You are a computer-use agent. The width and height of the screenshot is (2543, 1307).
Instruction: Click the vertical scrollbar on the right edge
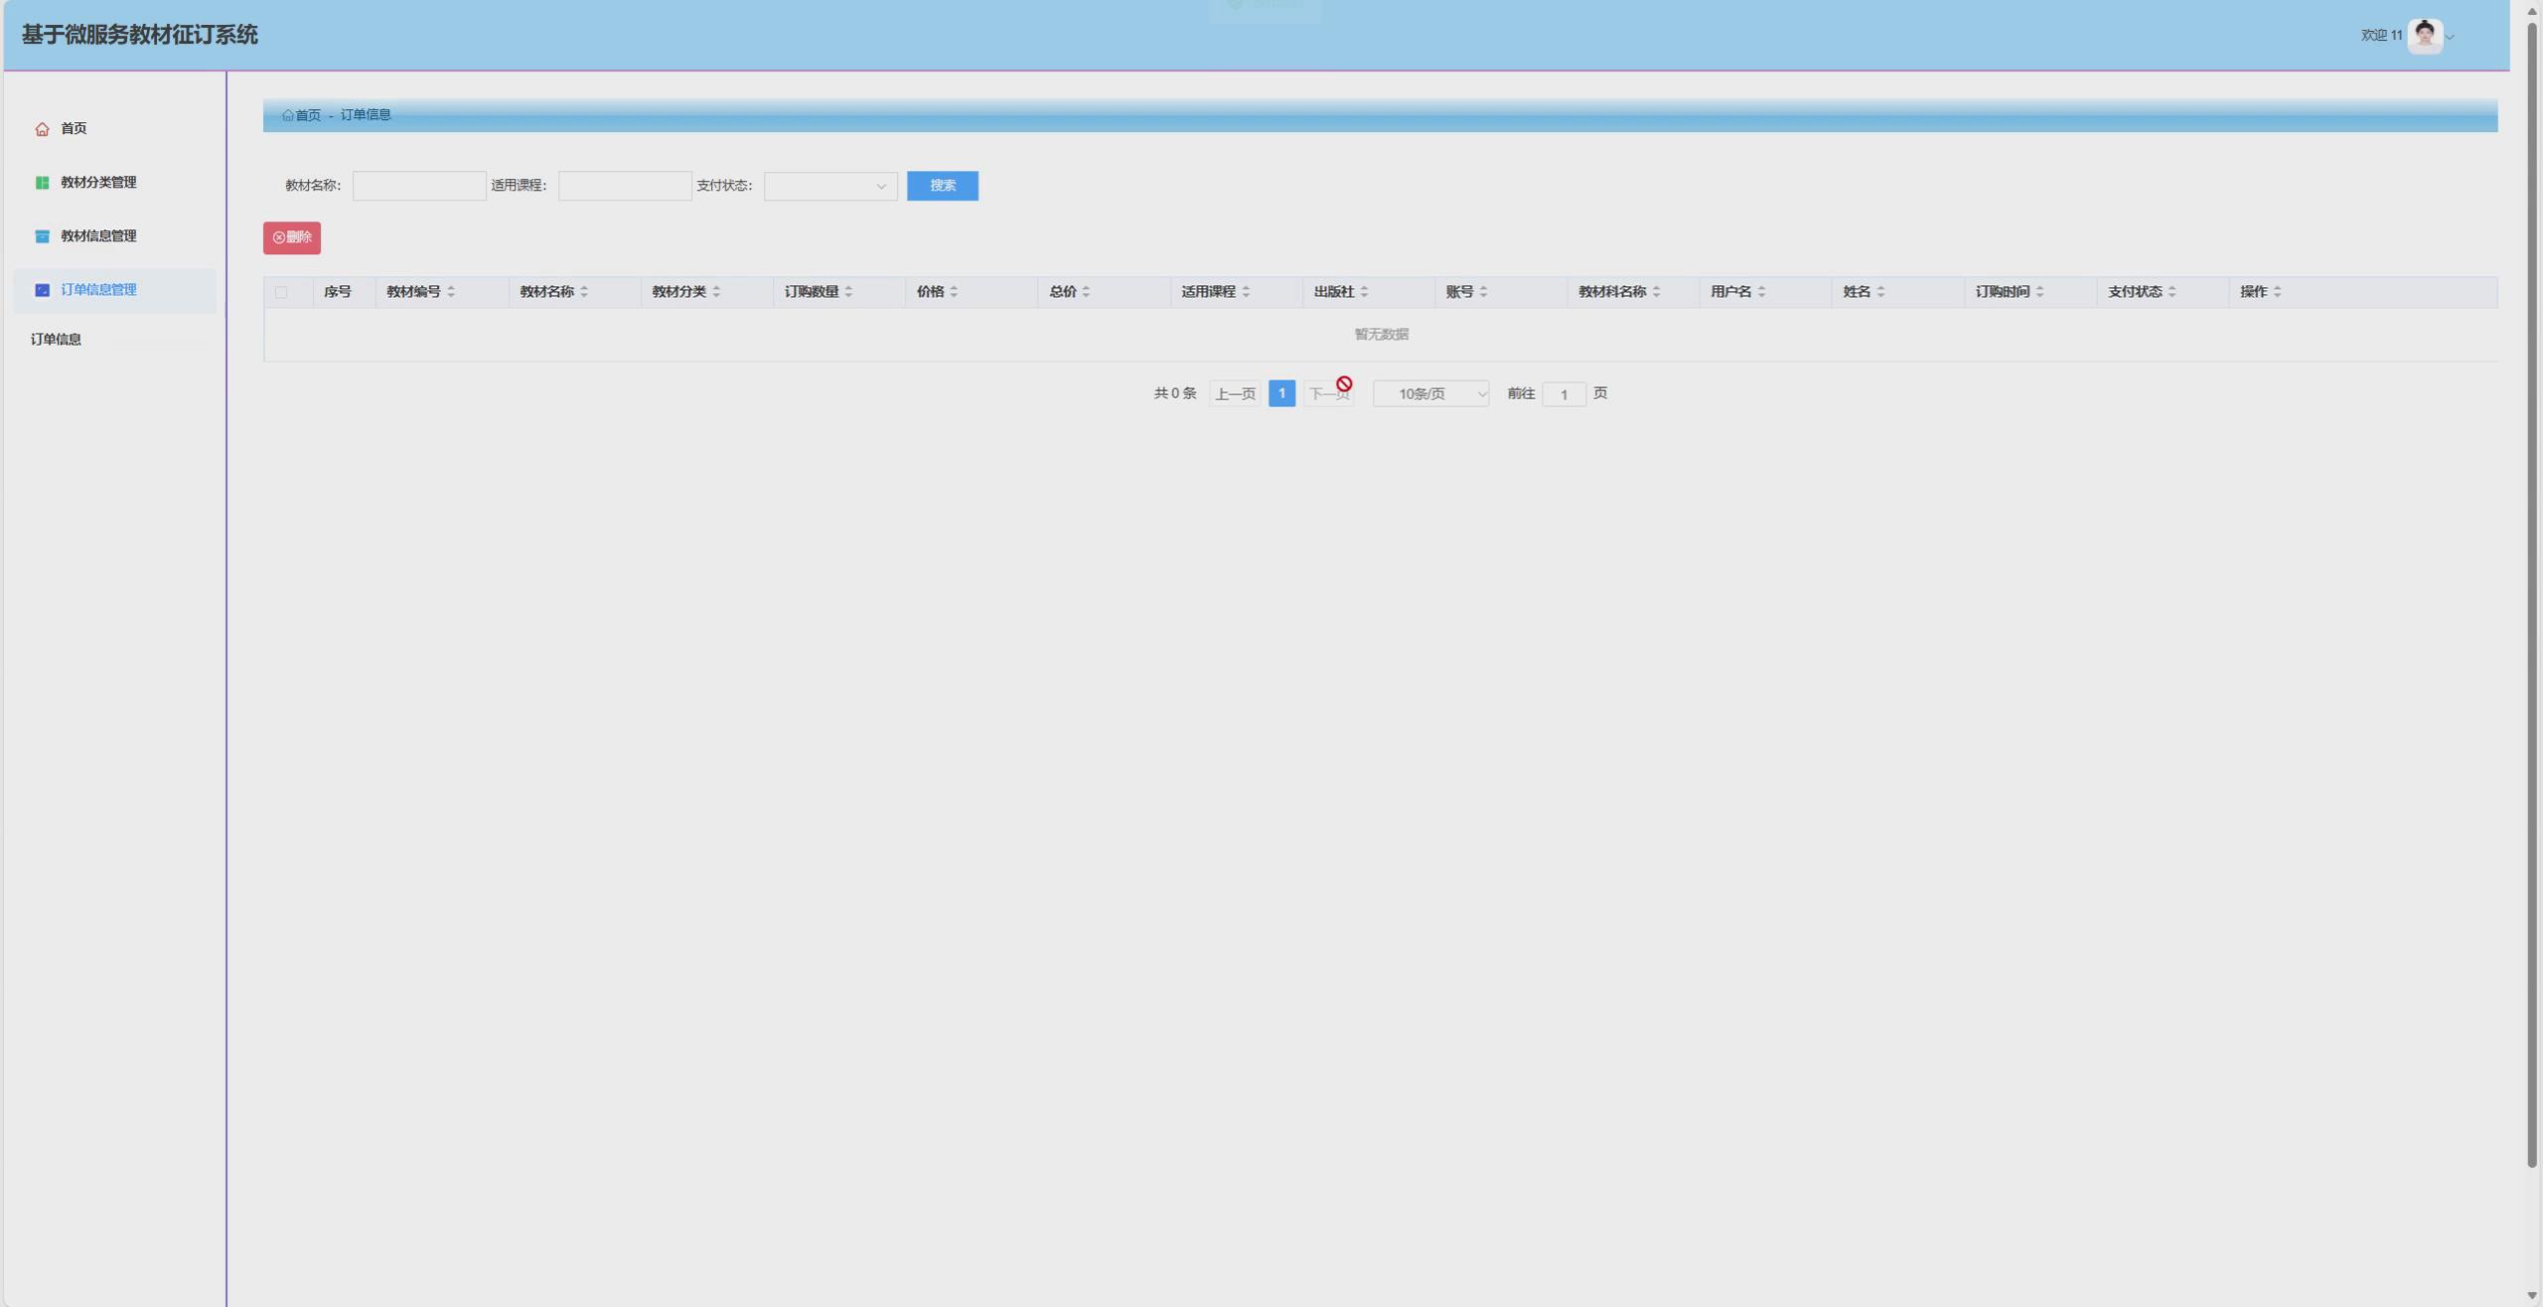point(2532,596)
